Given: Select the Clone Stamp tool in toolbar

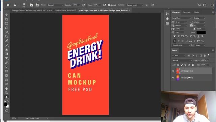Looking at the screenshot, I should pyautogui.click(x=6, y=97).
